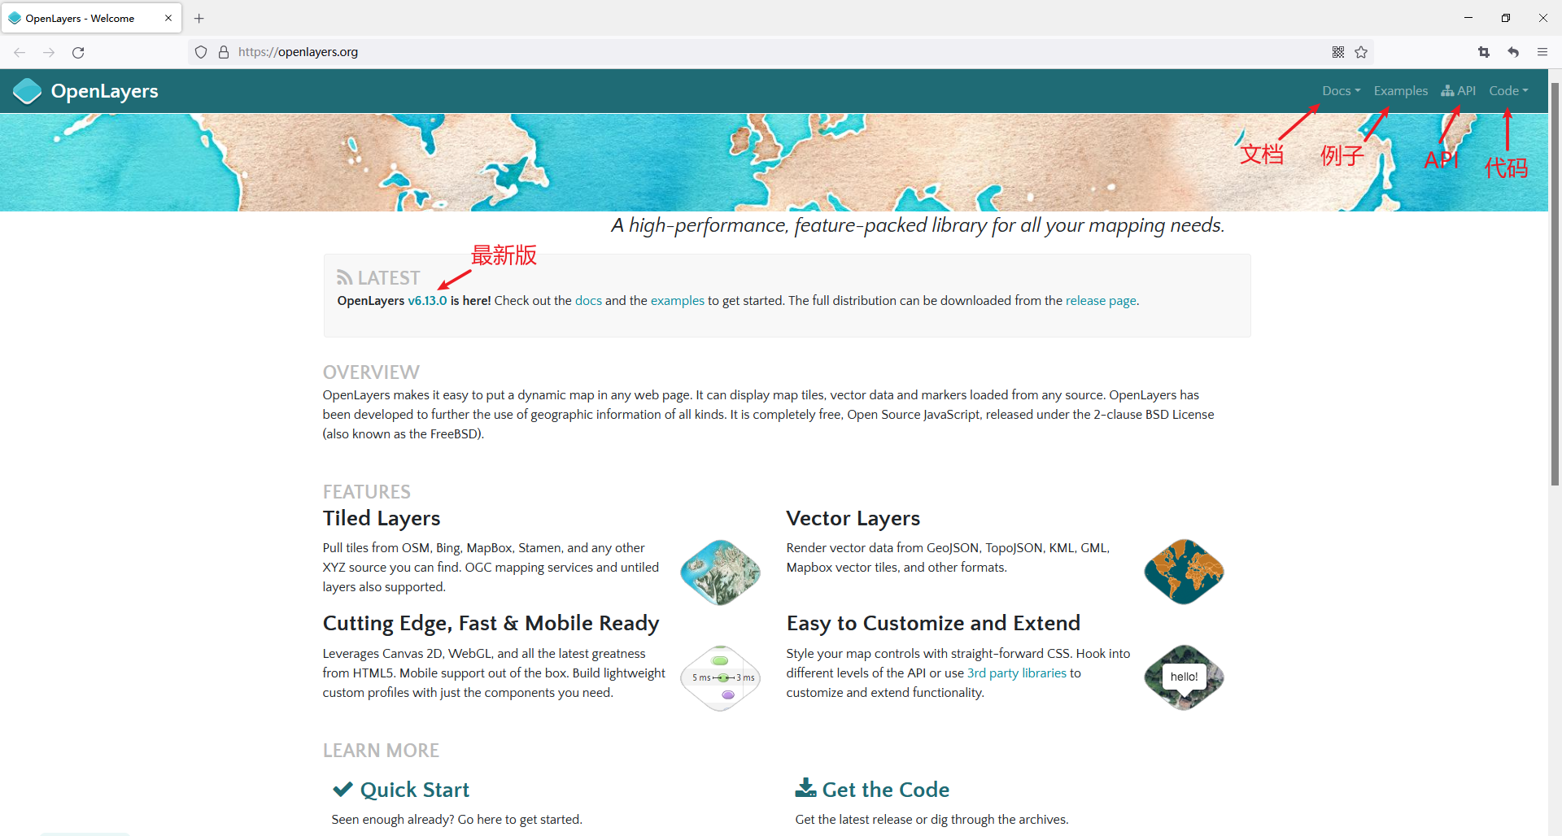
Task: Click the OpenLayers logo icon in header
Action: (27, 91)
